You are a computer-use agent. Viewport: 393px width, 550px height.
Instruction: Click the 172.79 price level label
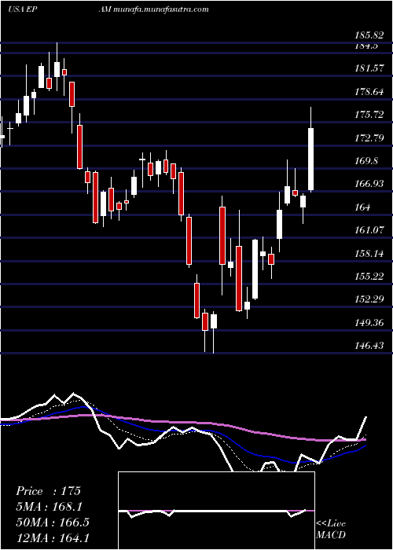pyautogui.click(x=369, y=137)
